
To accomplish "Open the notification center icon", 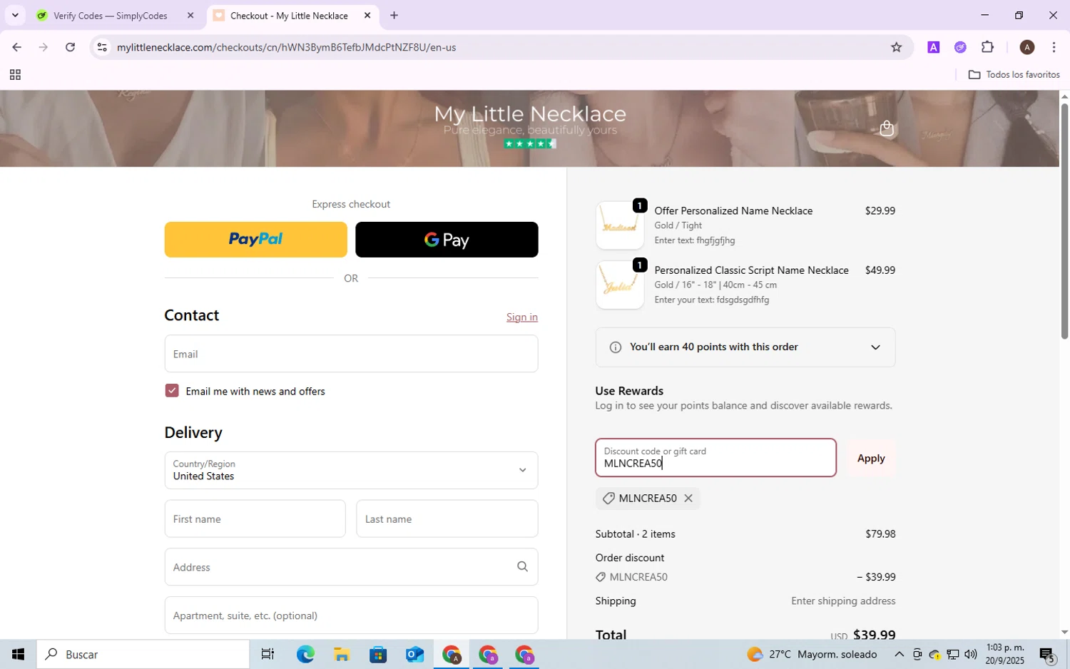I will click(x=1046, y=654).
